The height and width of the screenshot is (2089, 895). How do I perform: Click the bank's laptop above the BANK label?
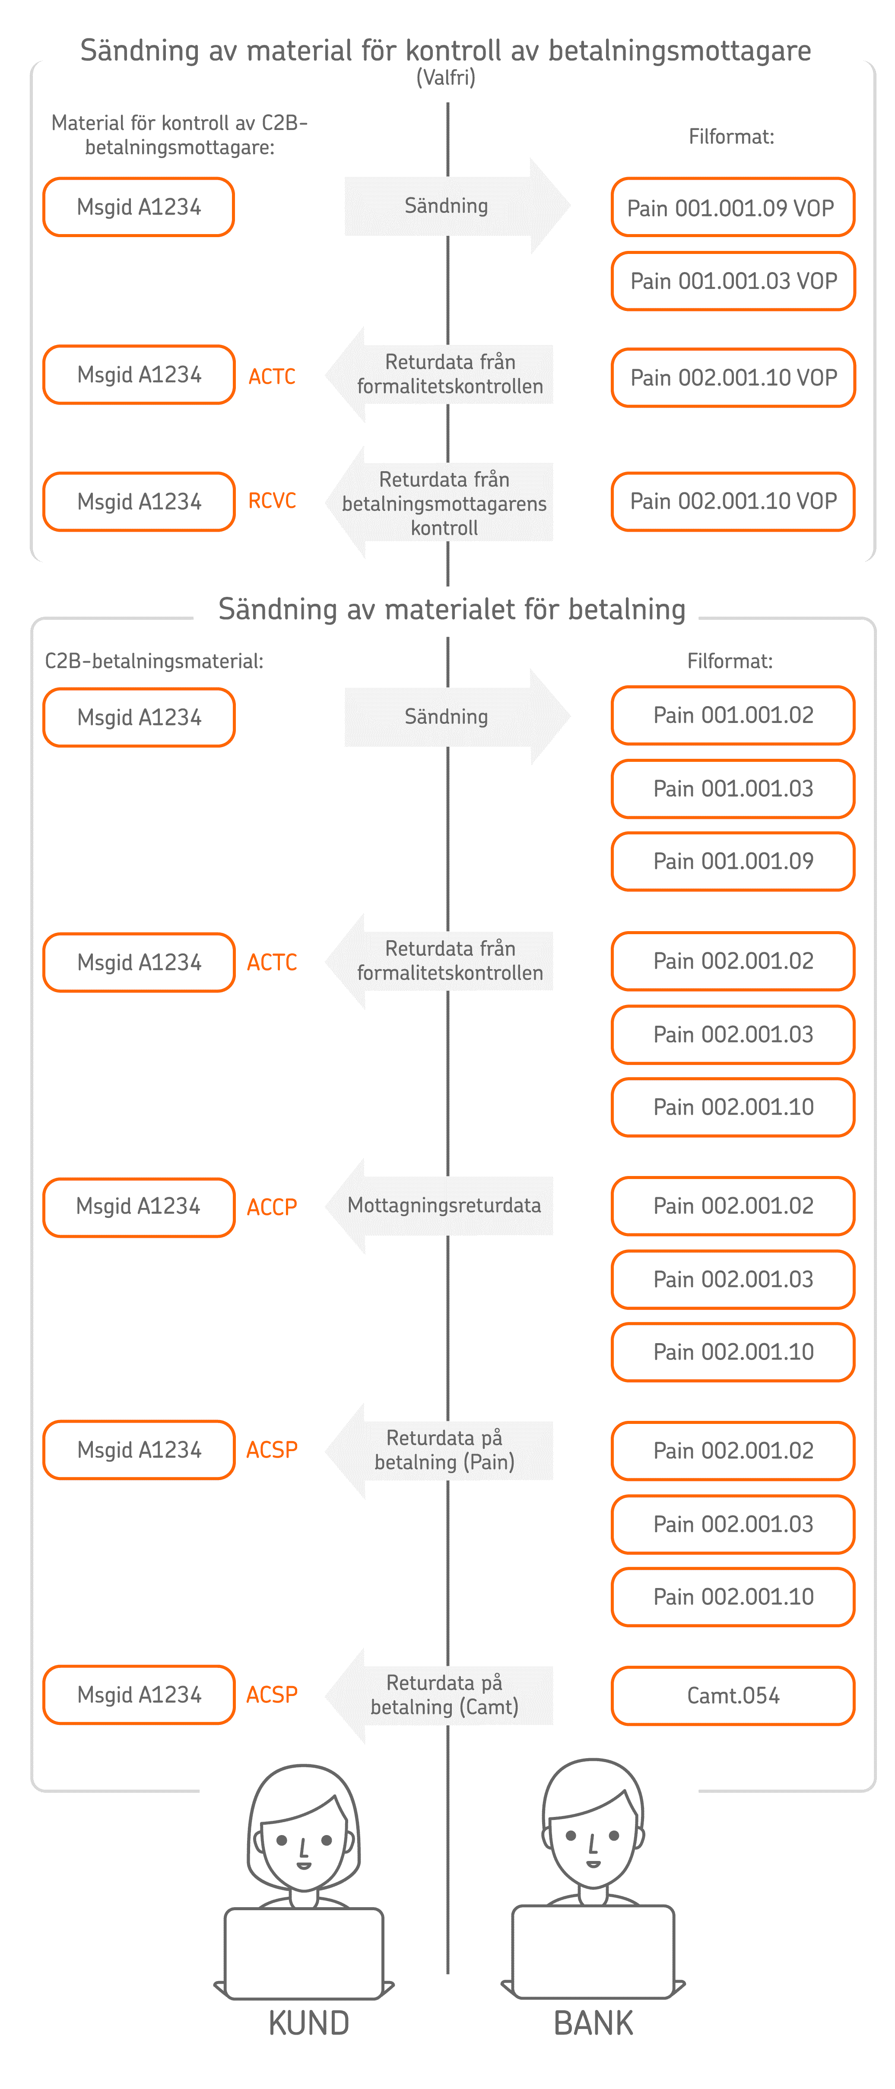pyautogui.click(x=593, y=1951)
